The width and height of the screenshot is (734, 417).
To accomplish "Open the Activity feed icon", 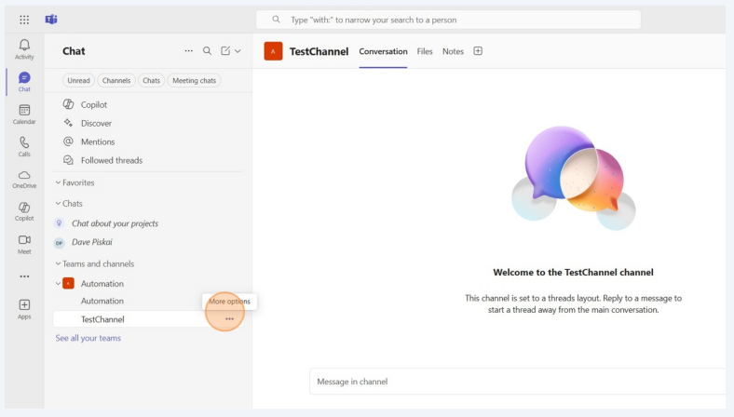I will click(x=24, y=48).
